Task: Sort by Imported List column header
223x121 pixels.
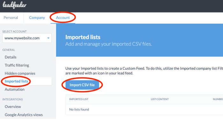Action: click(79, 99)
